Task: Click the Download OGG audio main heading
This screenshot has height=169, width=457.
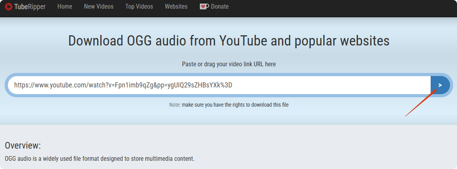Action: pos(228,41)
